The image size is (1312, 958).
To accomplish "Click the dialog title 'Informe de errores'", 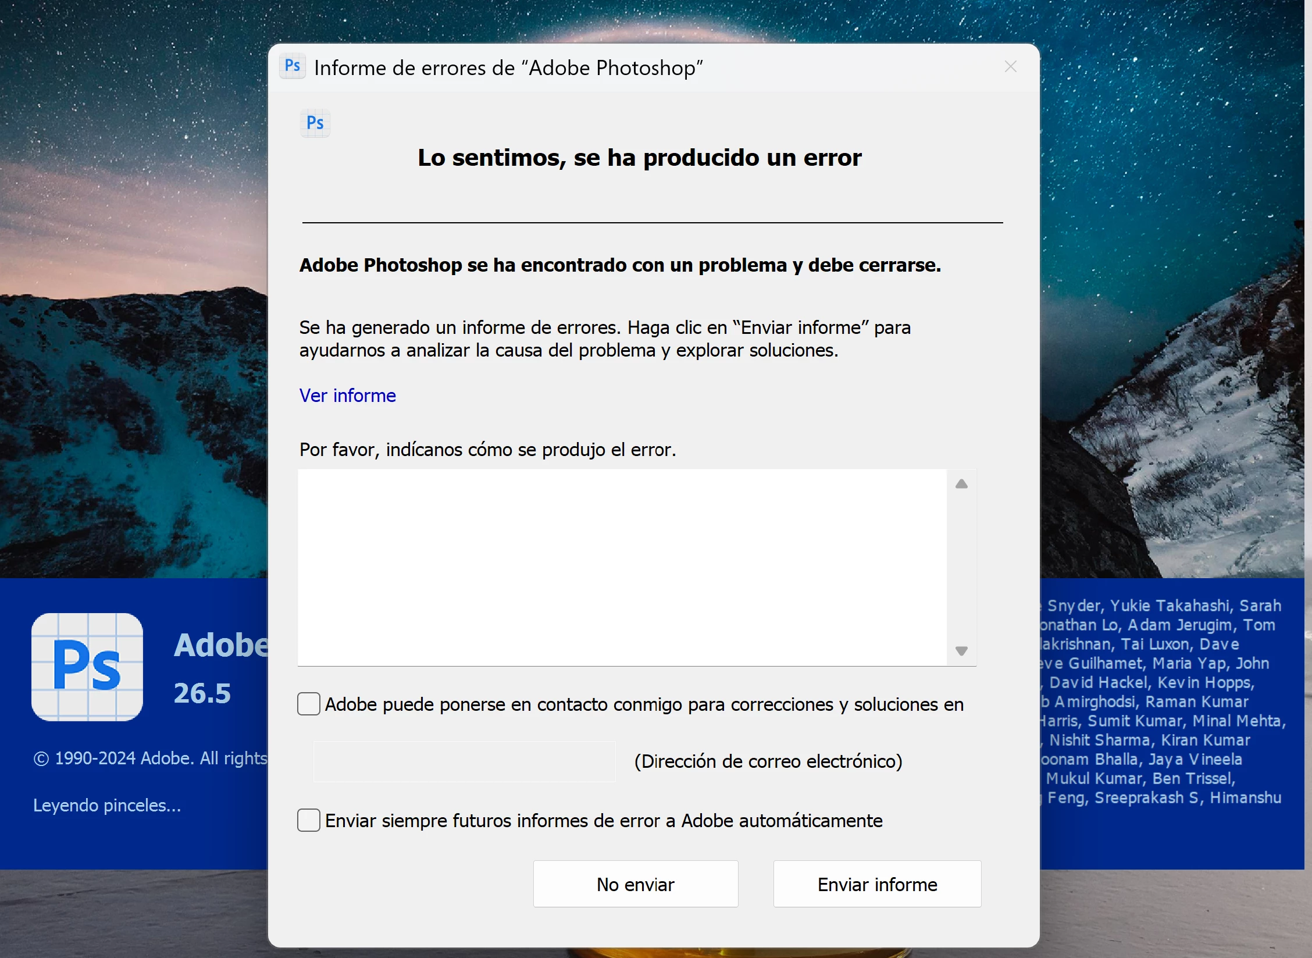I will (508, 68).
